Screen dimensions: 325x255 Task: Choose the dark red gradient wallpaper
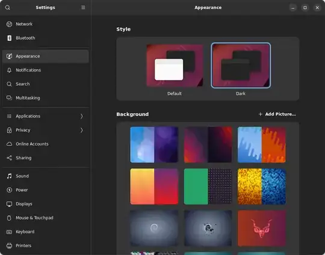pyautogui.click(x=208, y=145)
